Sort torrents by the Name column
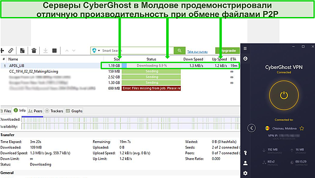The image size is (315, 178). click(13, 59)
